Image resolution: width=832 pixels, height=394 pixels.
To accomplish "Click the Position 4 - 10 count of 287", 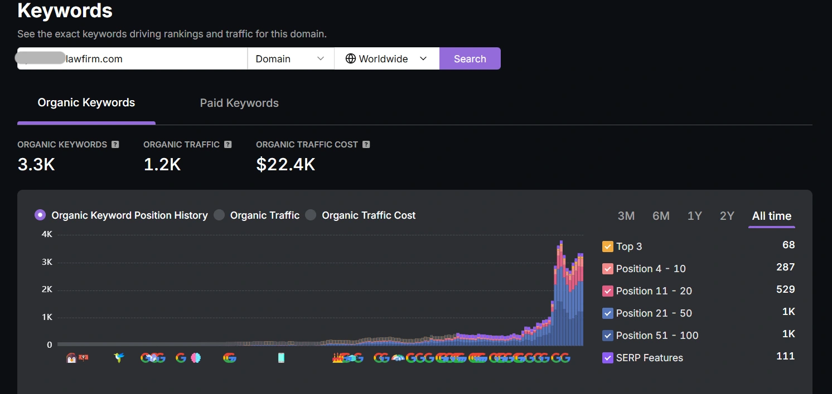I will pyautogui.click(x=786, y=267).
